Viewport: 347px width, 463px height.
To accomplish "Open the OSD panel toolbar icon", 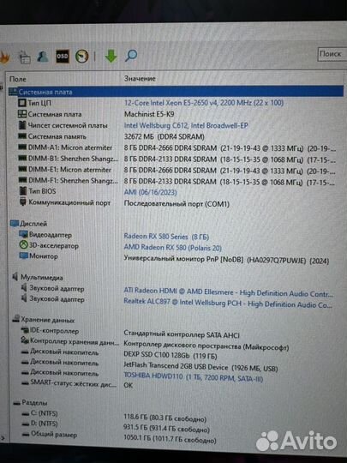I will pos(63,56).
